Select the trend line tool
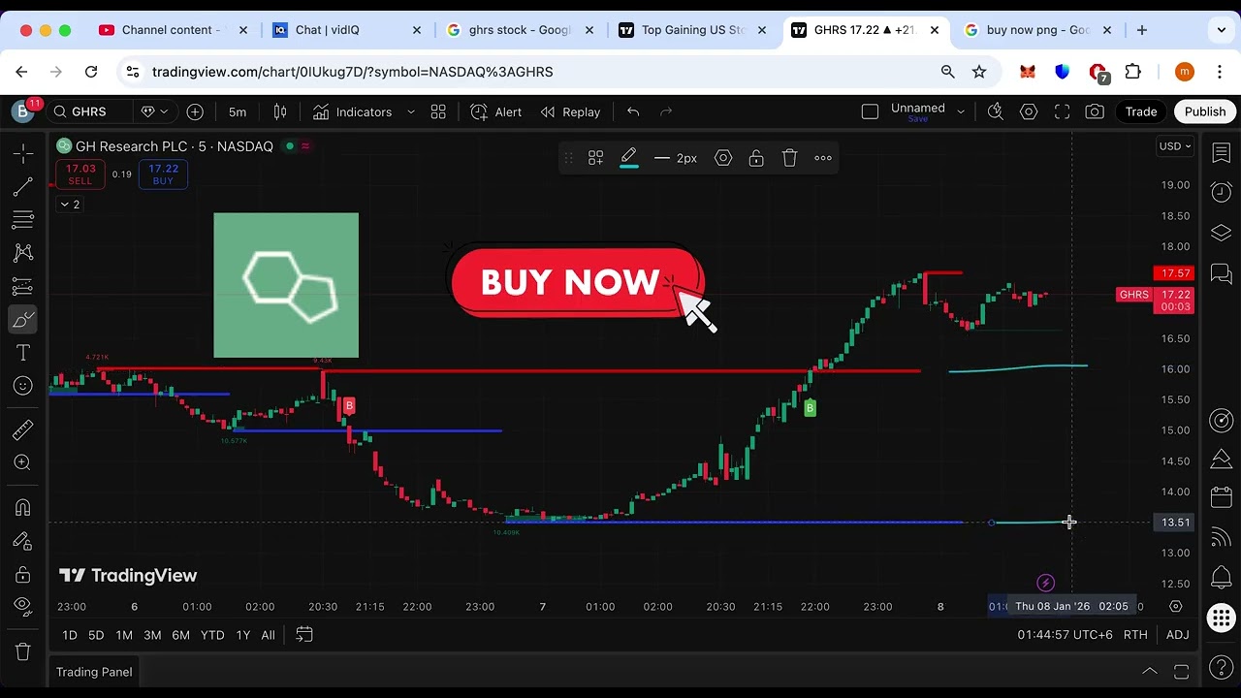The width and height of the screenshot is (1241, 698). (x=23, y=186)
